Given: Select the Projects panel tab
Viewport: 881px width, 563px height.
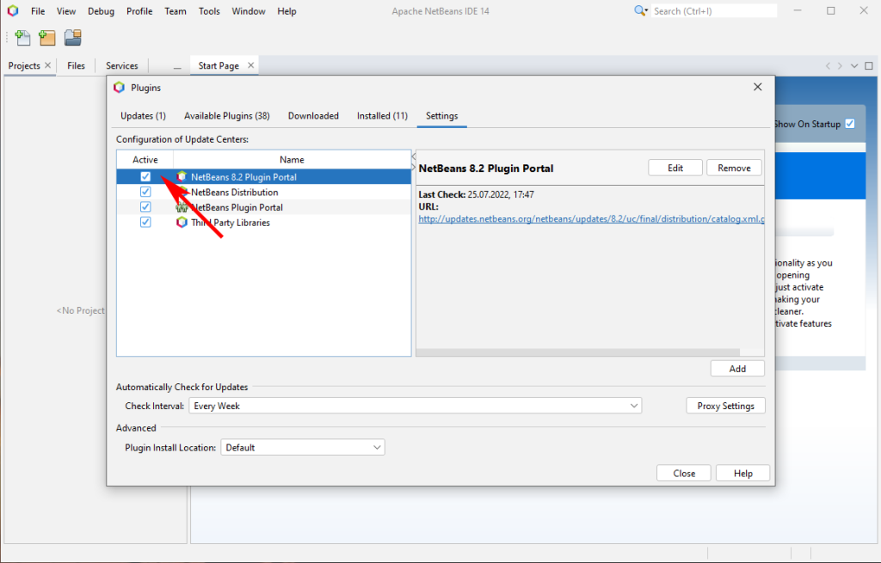Looking at the screenshot, I should pyautogui.click(x=24, y=65).
